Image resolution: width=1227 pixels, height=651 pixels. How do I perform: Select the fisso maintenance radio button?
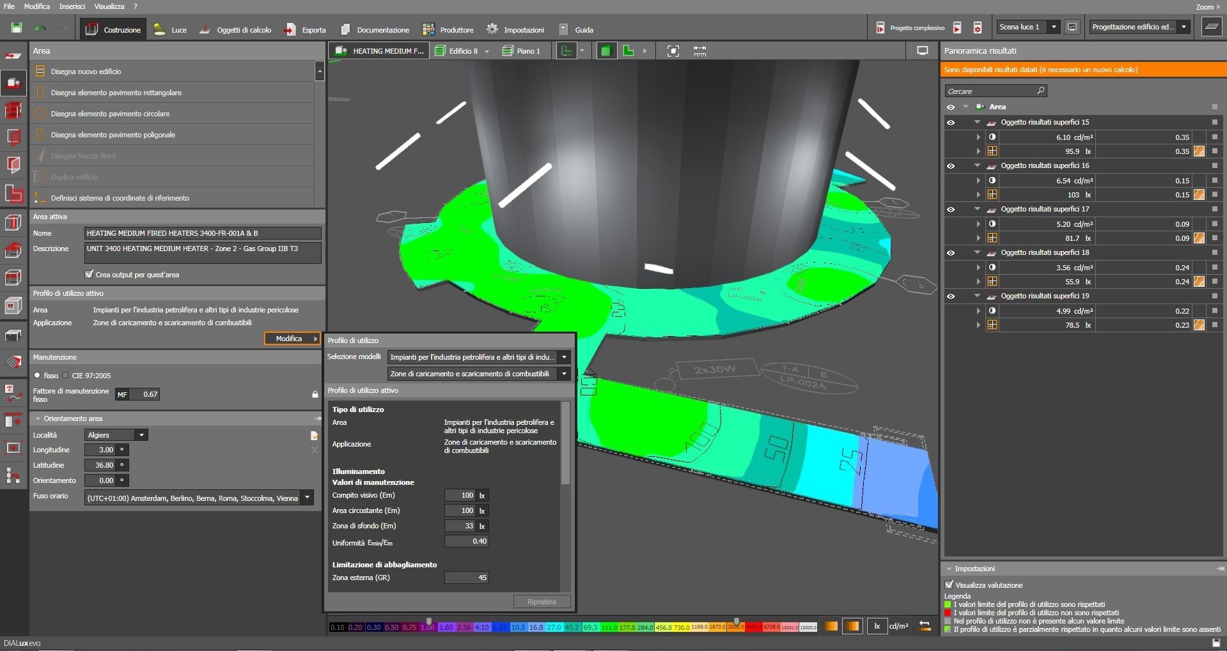(x=38, y=376)
